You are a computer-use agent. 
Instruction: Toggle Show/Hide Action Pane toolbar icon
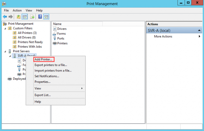click(x=46, y=17)
